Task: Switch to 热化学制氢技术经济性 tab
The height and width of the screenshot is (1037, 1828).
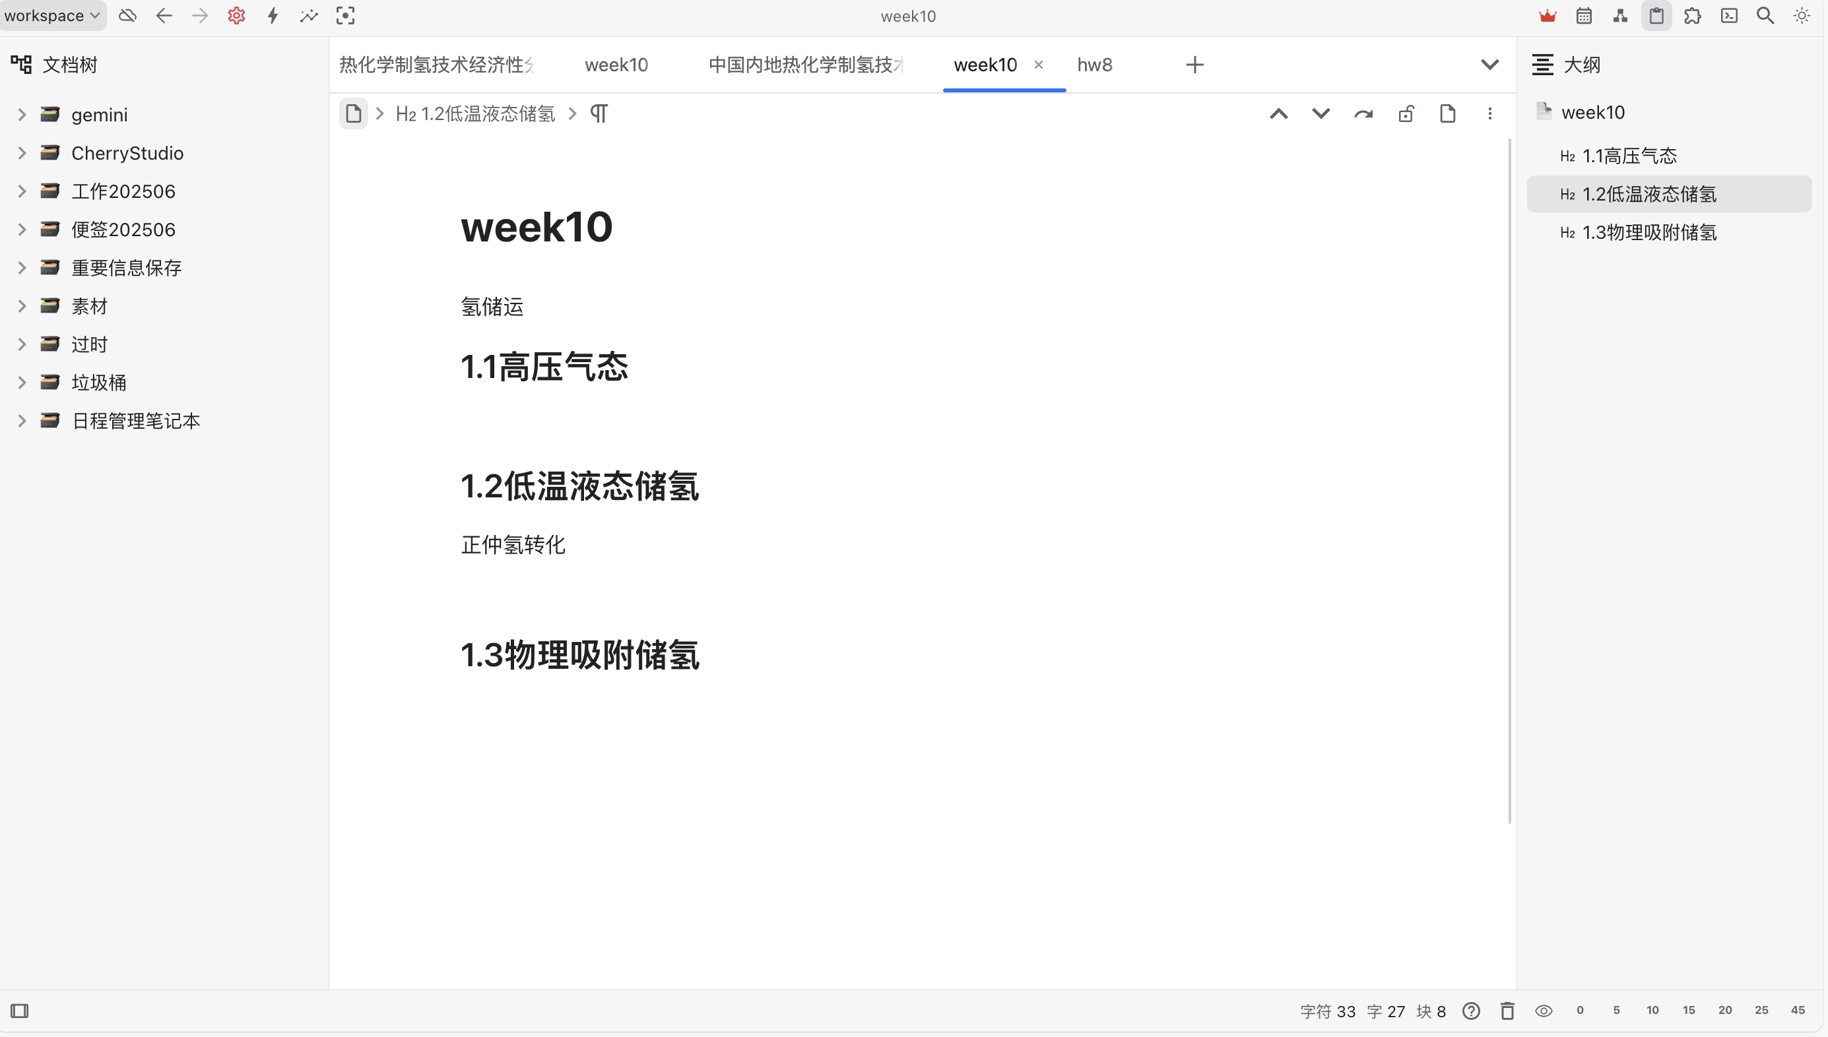Action: (437, 65)
